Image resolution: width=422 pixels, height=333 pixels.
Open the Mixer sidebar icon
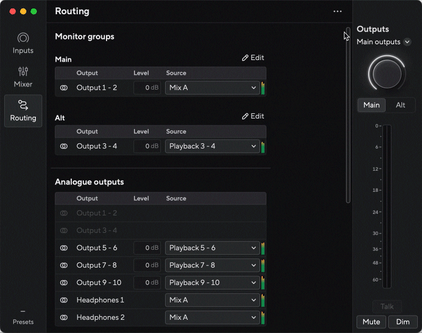coord(23,77)
